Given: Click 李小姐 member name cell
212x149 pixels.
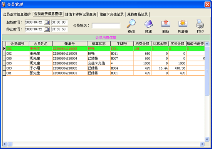Looking at the screenshot, I should click(40, 68).
